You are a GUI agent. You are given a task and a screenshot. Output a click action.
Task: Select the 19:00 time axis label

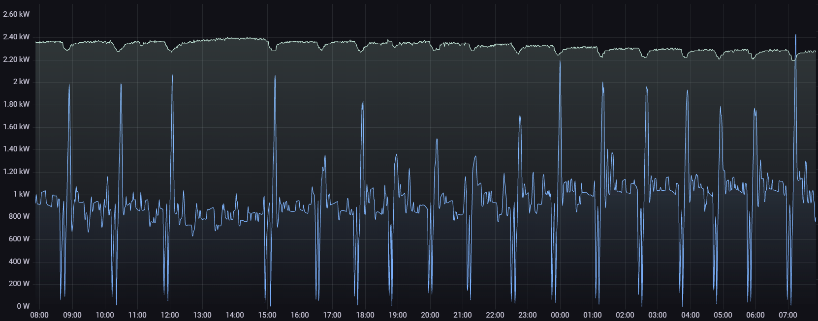point(398,315)
